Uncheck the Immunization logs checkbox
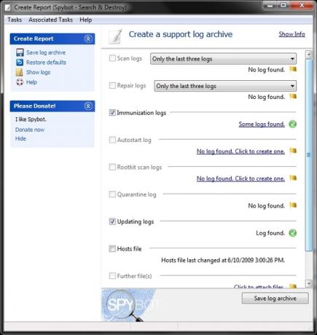Image resolution: width=317 pixels, height=335 pixels. (112, 113)
